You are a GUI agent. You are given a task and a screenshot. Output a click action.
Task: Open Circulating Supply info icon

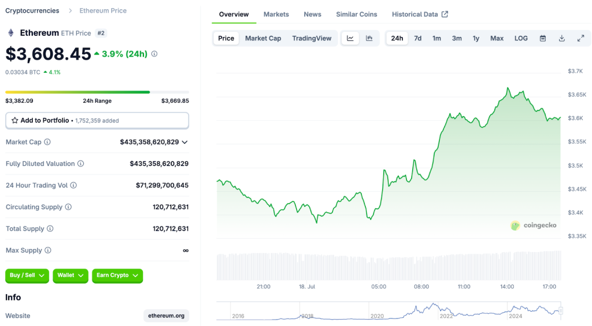coord(68,207)
